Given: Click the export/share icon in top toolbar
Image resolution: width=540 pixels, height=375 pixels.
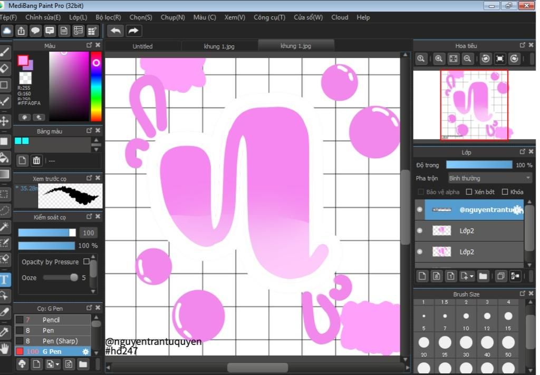Looking at the screenshot, I should [x=21, y=31].
